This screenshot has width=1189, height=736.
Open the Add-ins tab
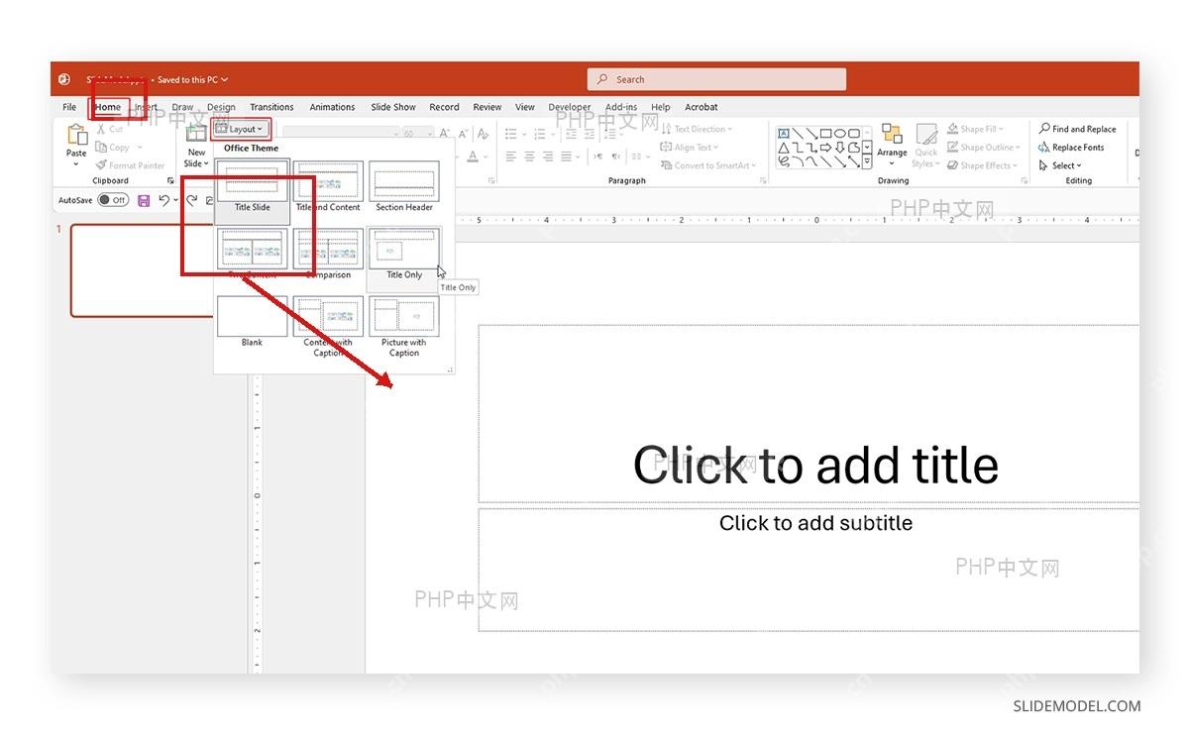pos(621,107)
